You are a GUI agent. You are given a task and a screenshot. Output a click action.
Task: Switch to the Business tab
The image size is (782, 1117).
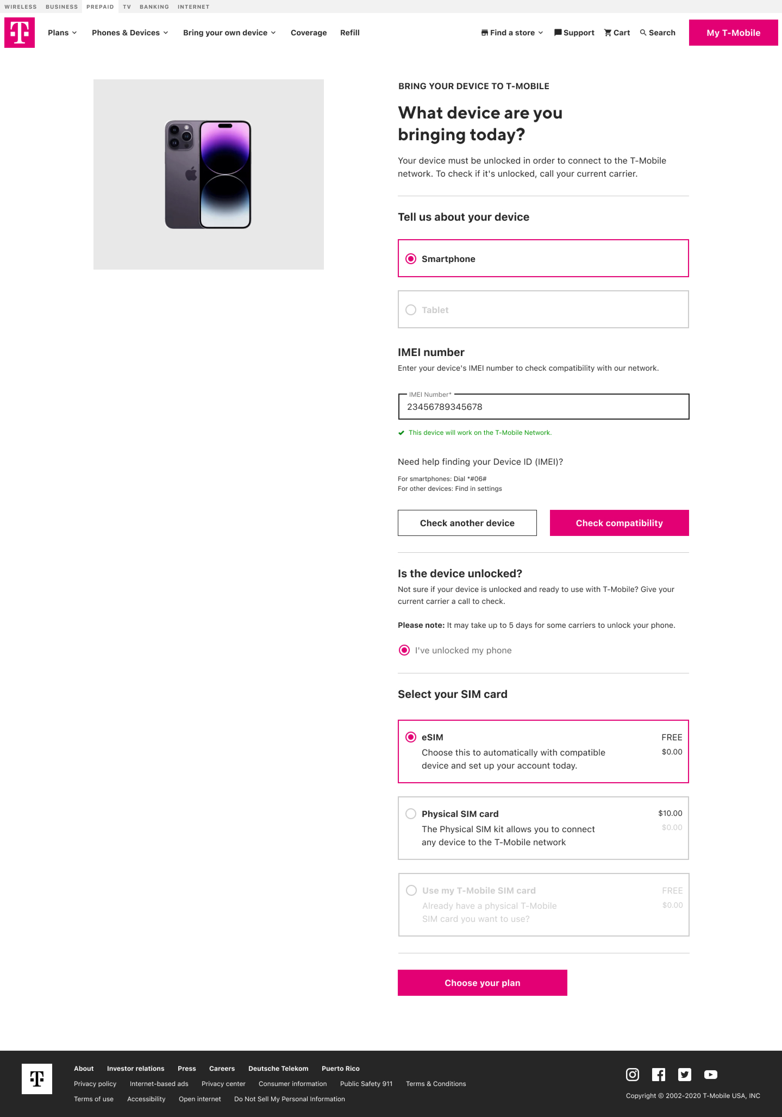click(62, 7)
